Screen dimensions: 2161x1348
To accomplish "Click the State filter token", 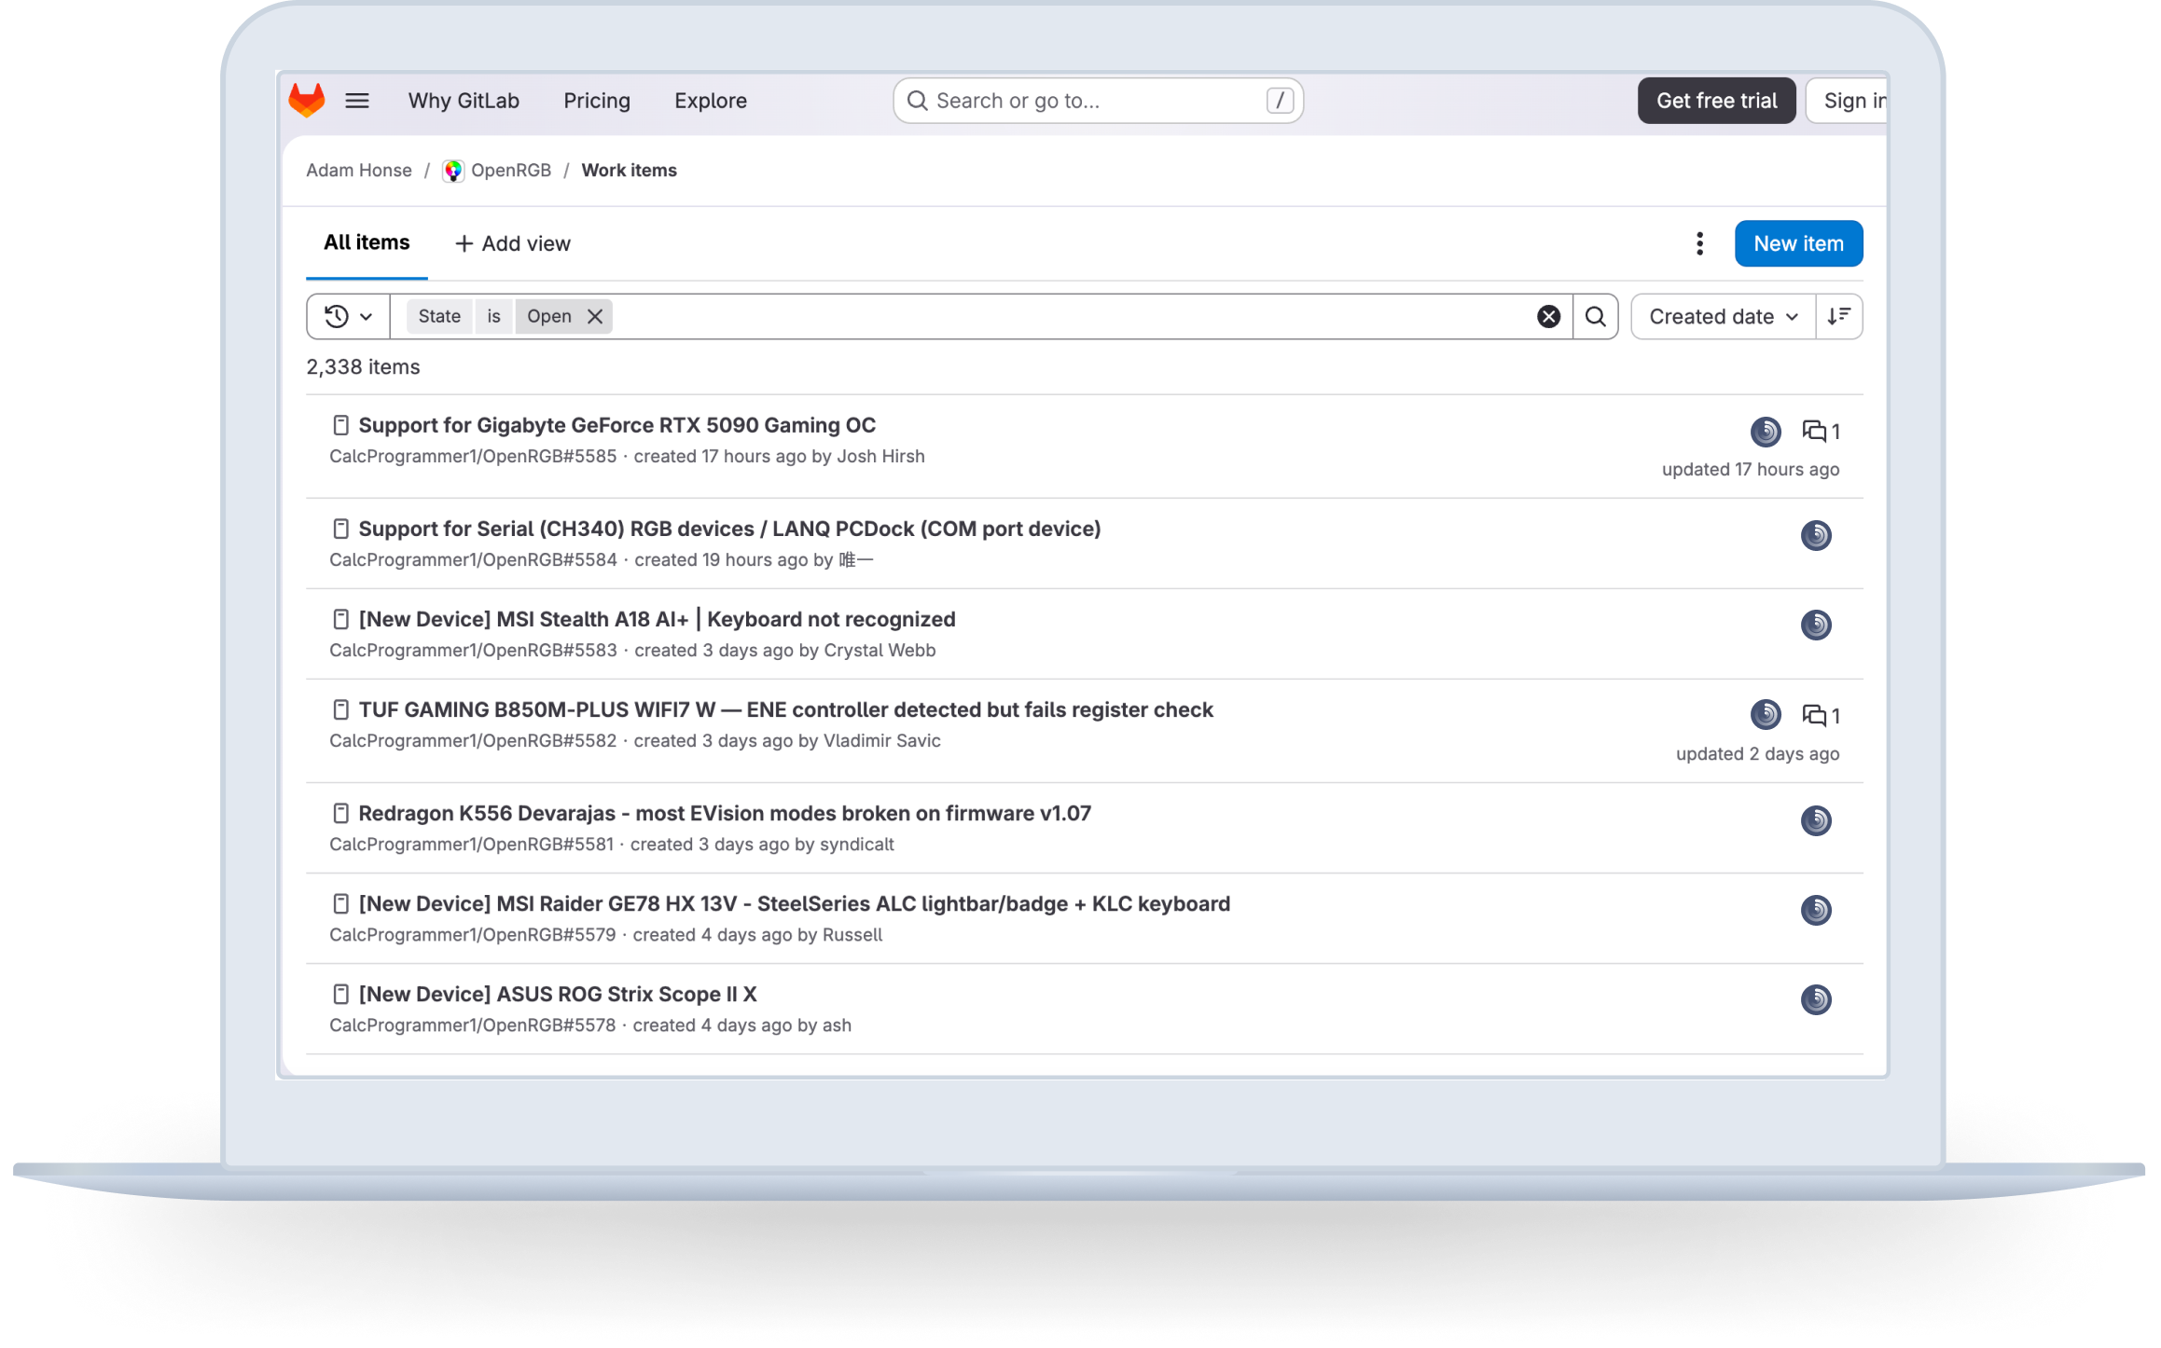I will pyautogui.click(x=439, y=317).
